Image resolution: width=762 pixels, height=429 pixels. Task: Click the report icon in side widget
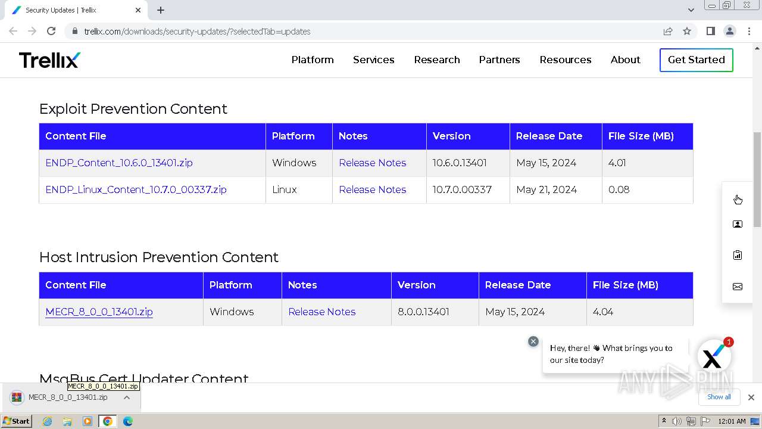[x=738, y=255]
